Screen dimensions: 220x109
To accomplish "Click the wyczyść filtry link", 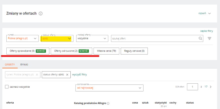I will (x=79, y=74).
